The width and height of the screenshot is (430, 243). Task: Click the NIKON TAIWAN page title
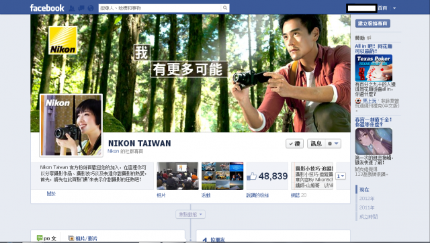point(140,143)
